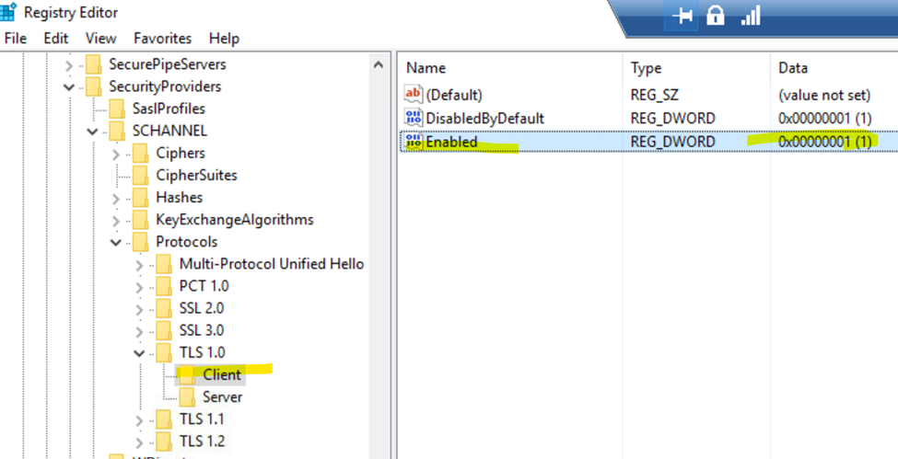The height and width of the screenshot is (459, 898).
Task: Expand Multi-Protocol Unified Hello node
Action: click(140, 265)
